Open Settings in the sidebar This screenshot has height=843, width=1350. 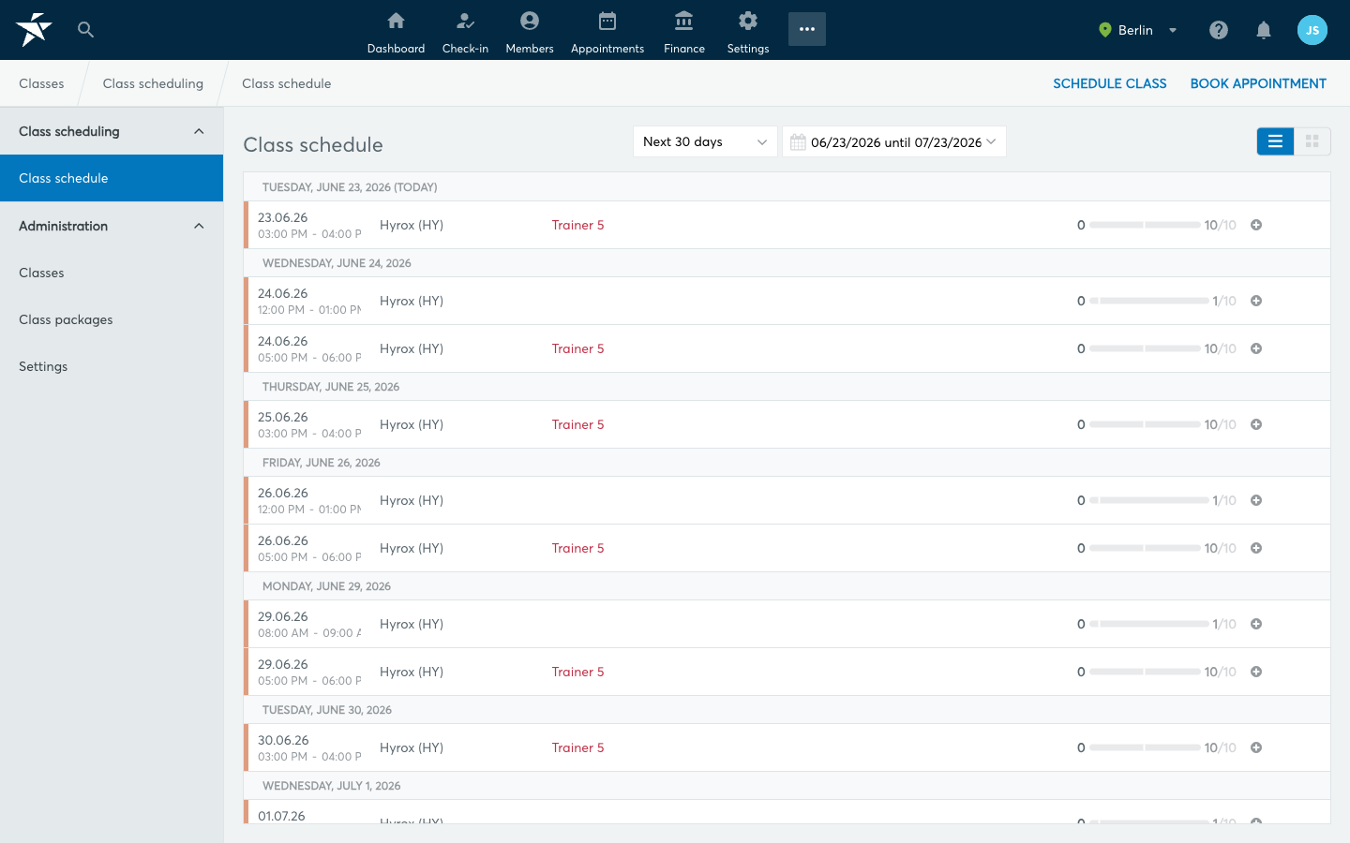112,366
